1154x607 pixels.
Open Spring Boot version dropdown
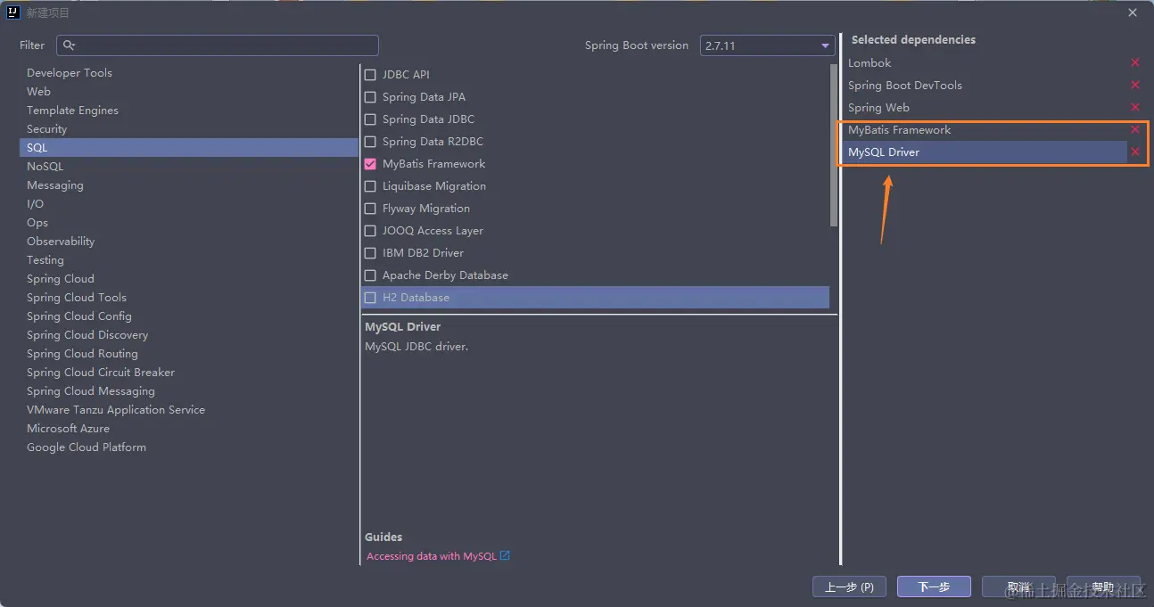click(x=766, y=45)
